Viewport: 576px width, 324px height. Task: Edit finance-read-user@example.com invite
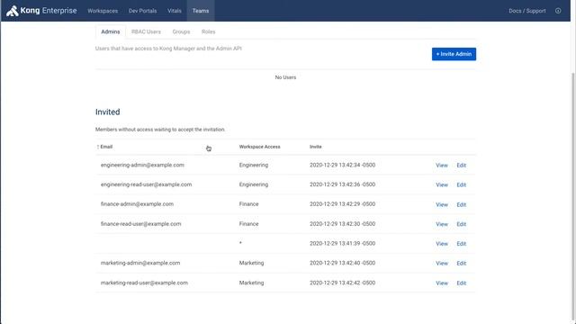point(462,224)
